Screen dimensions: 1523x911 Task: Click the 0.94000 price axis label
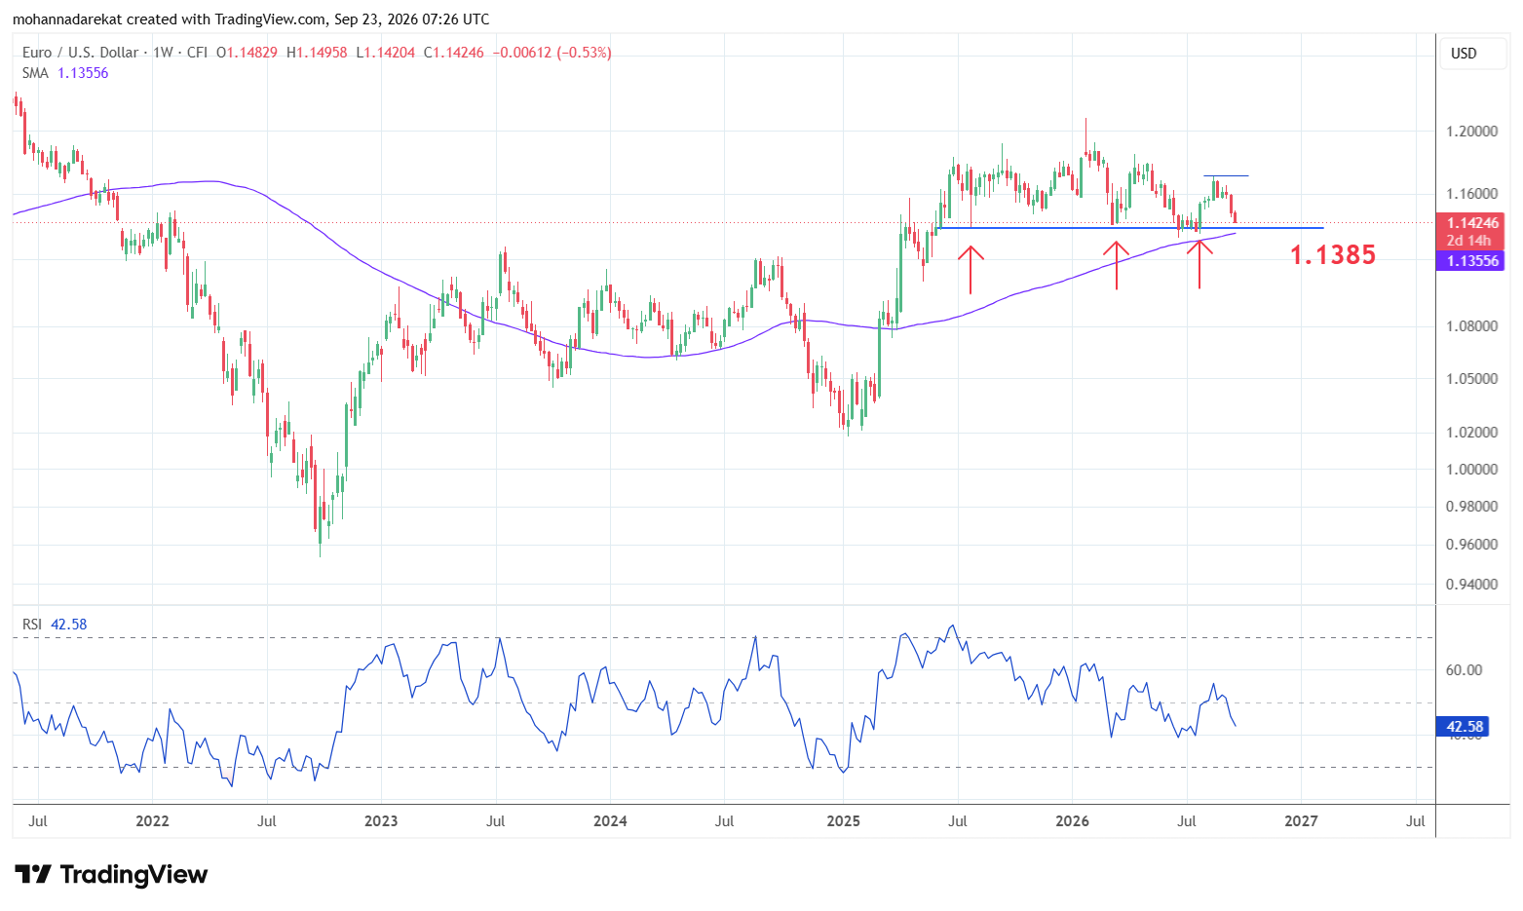click(1471, 585)
